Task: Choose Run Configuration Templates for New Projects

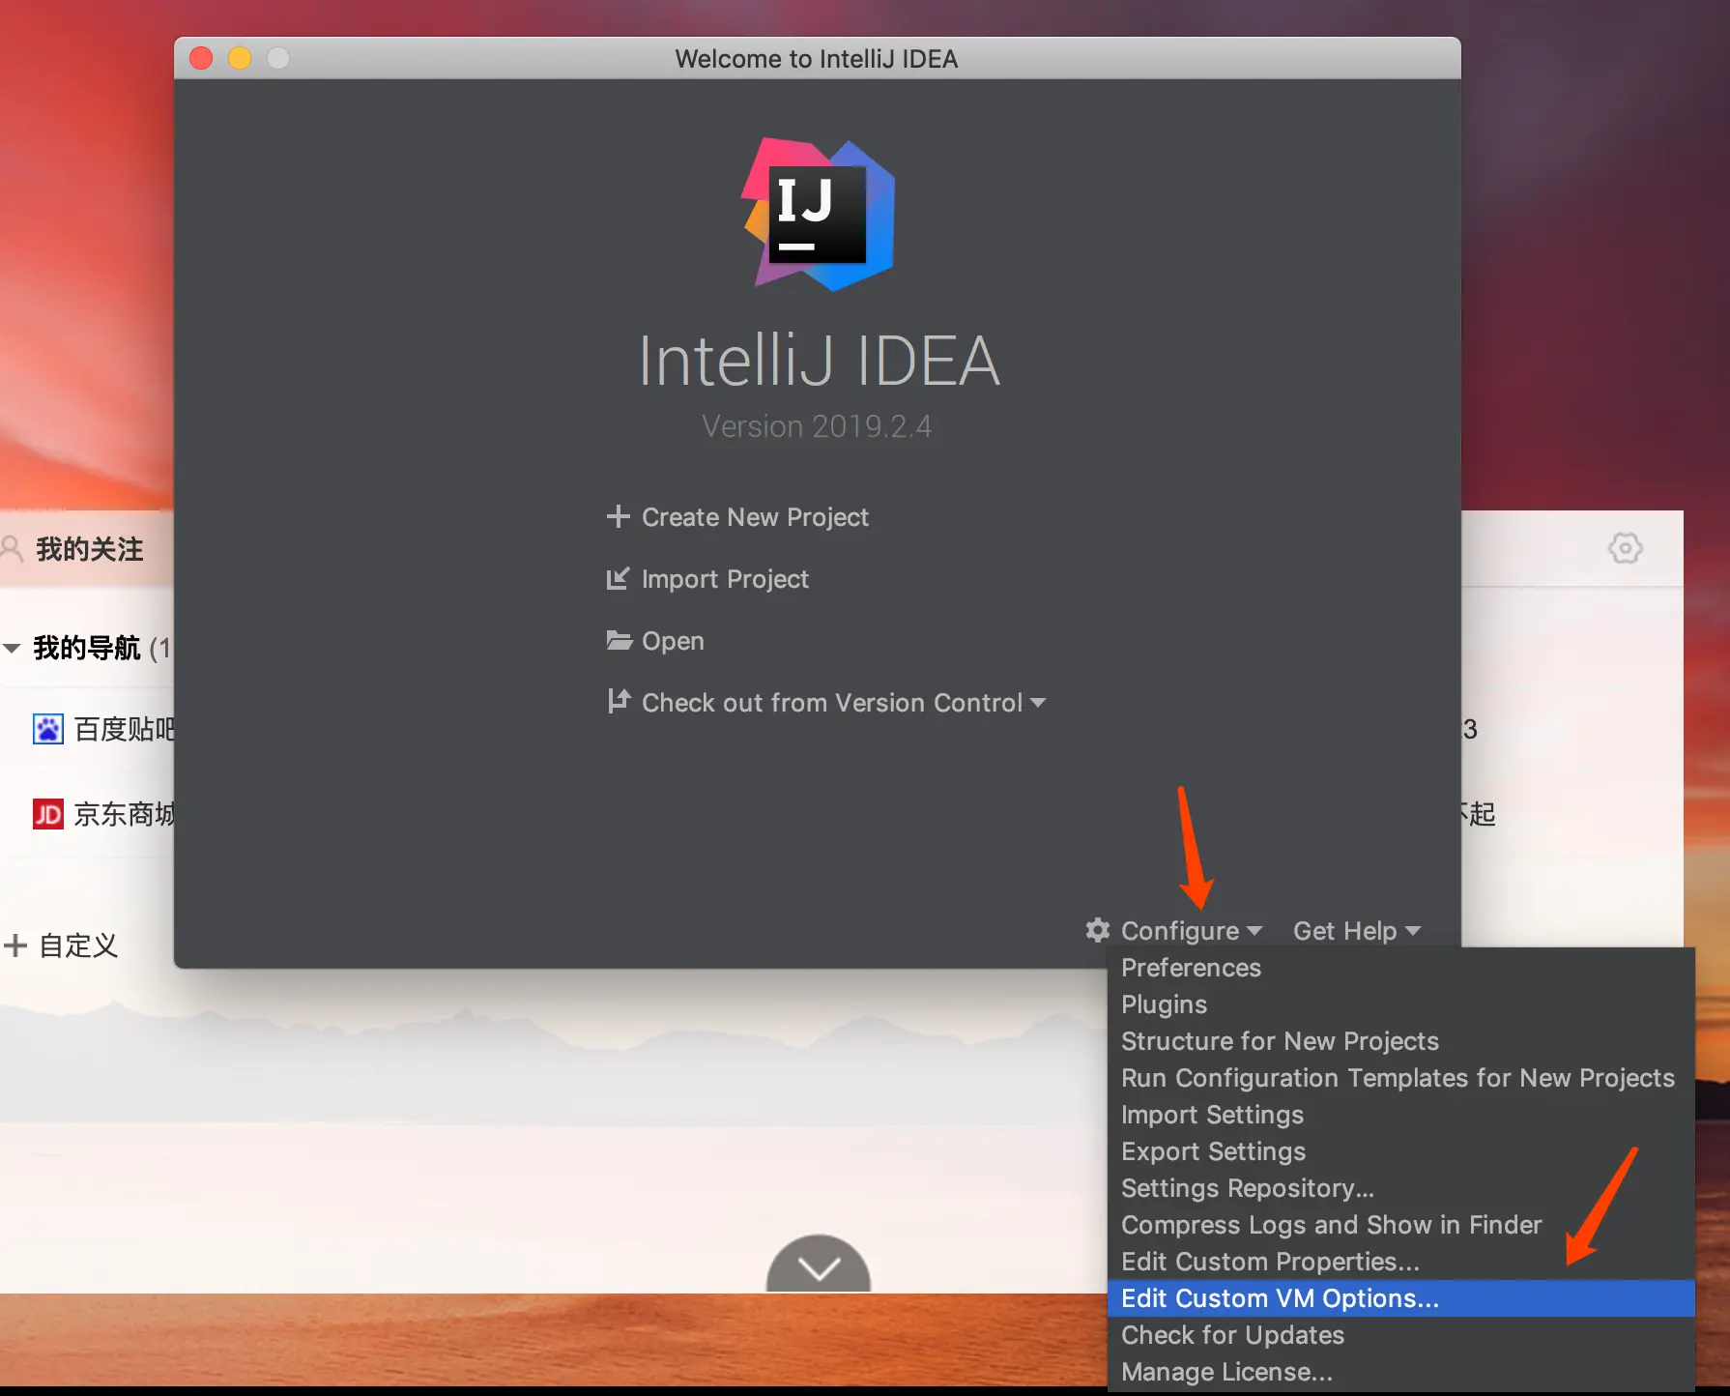Action: 1401,1078
